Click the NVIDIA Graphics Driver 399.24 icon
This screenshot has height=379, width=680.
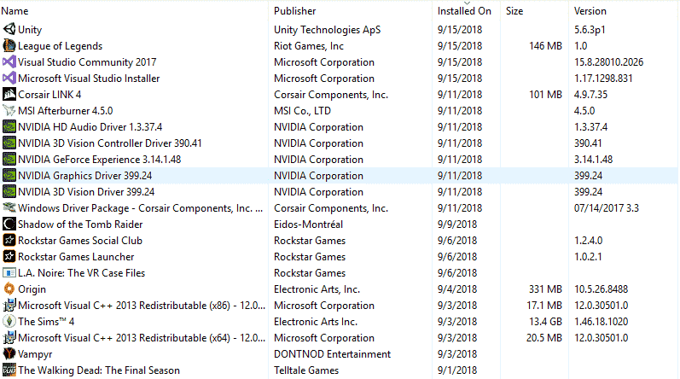point(9,175)
